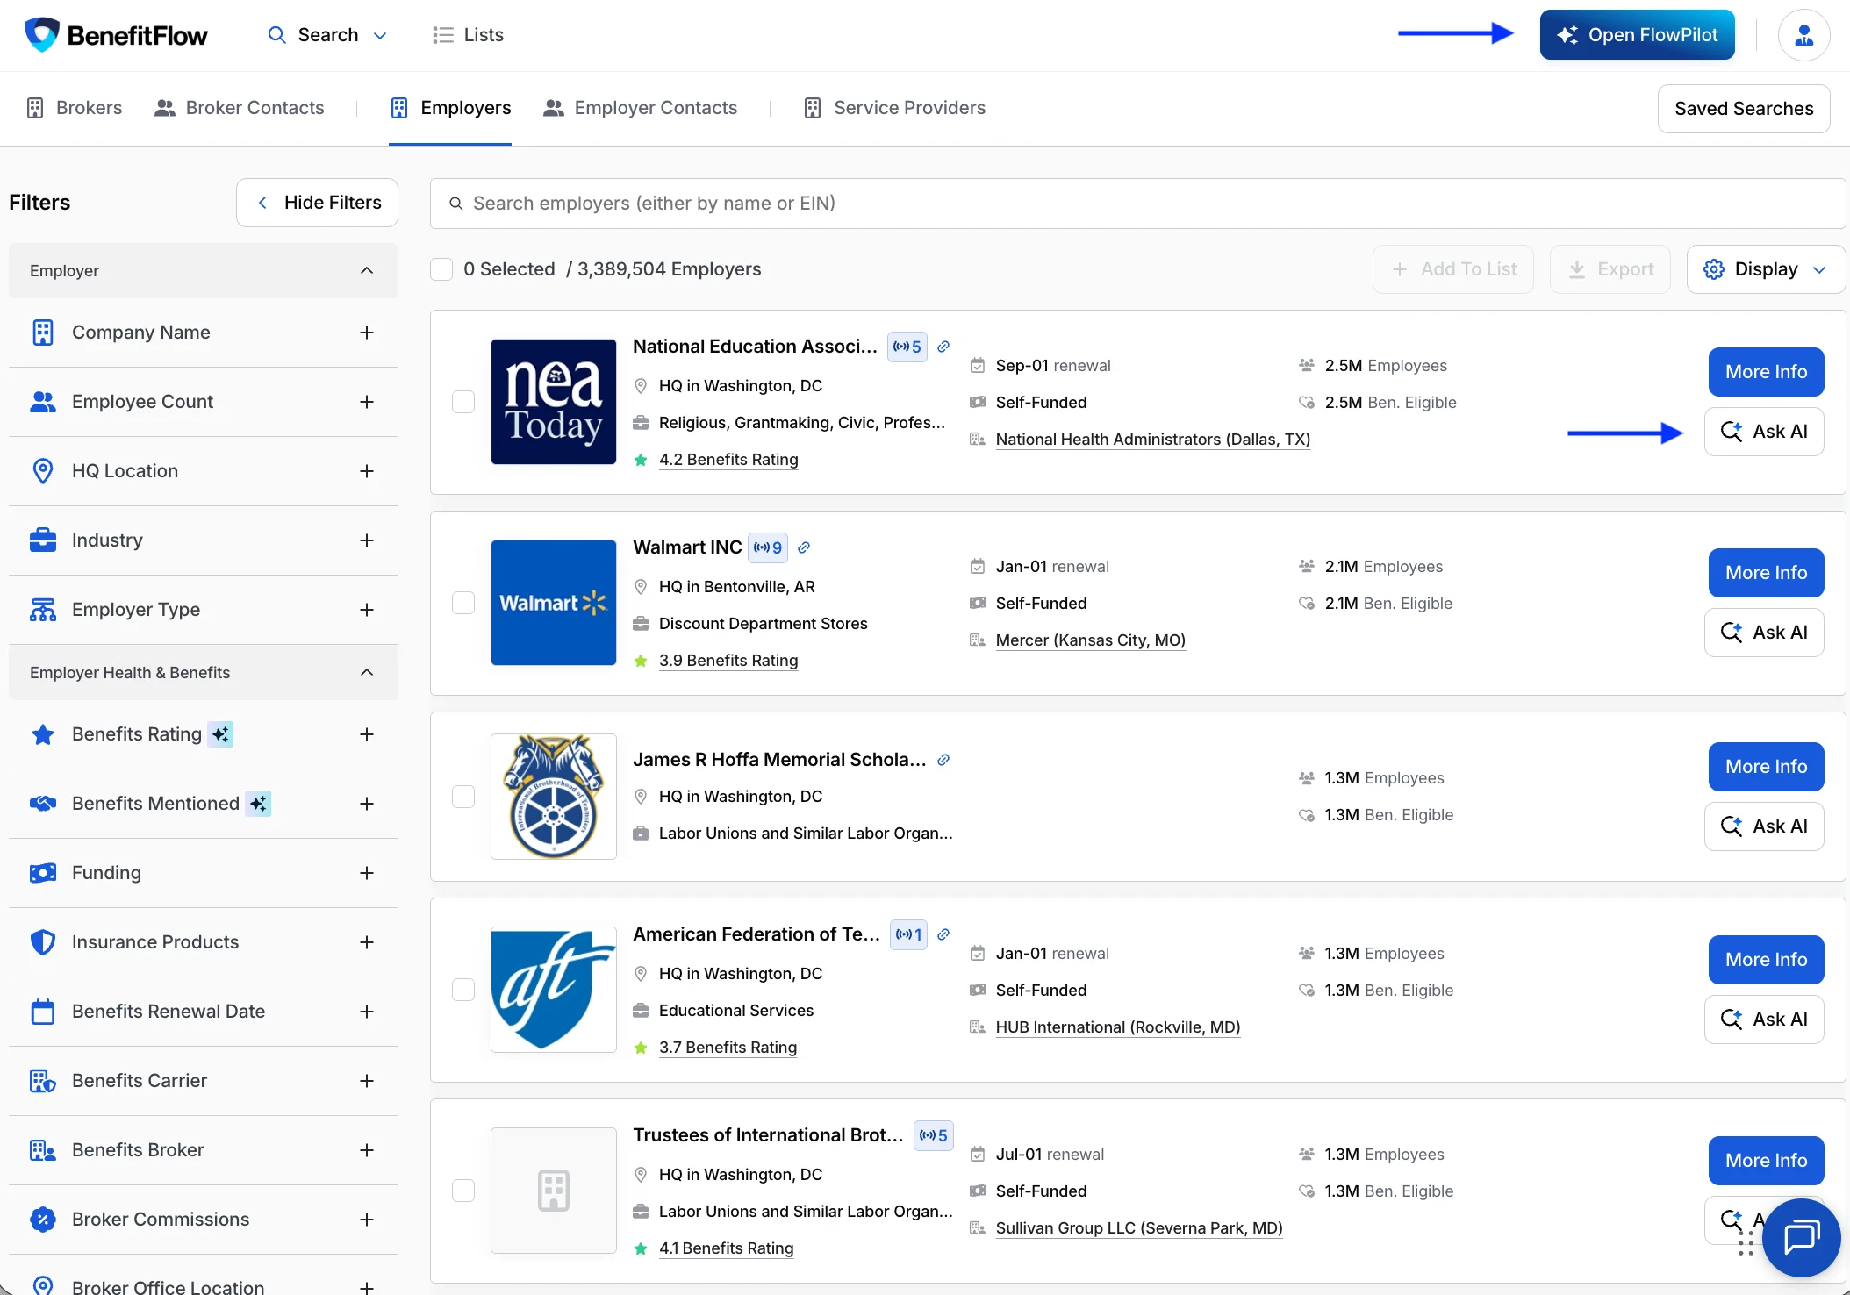Open the 4.2 Benefits Rating link

[x=728, y=460]
